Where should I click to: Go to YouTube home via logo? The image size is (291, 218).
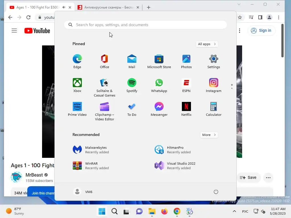[x=37, y=31]
